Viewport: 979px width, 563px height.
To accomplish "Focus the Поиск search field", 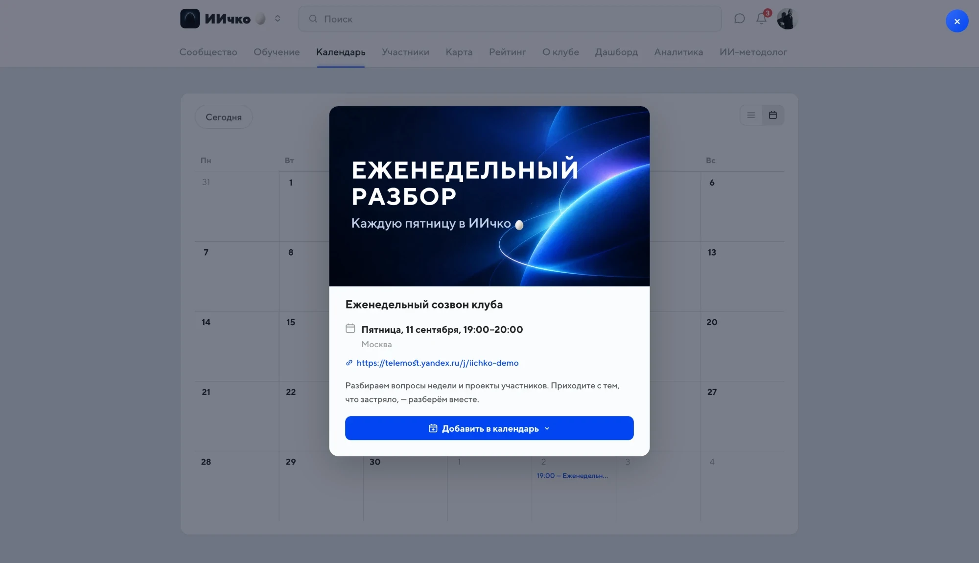I will (510, 19).
